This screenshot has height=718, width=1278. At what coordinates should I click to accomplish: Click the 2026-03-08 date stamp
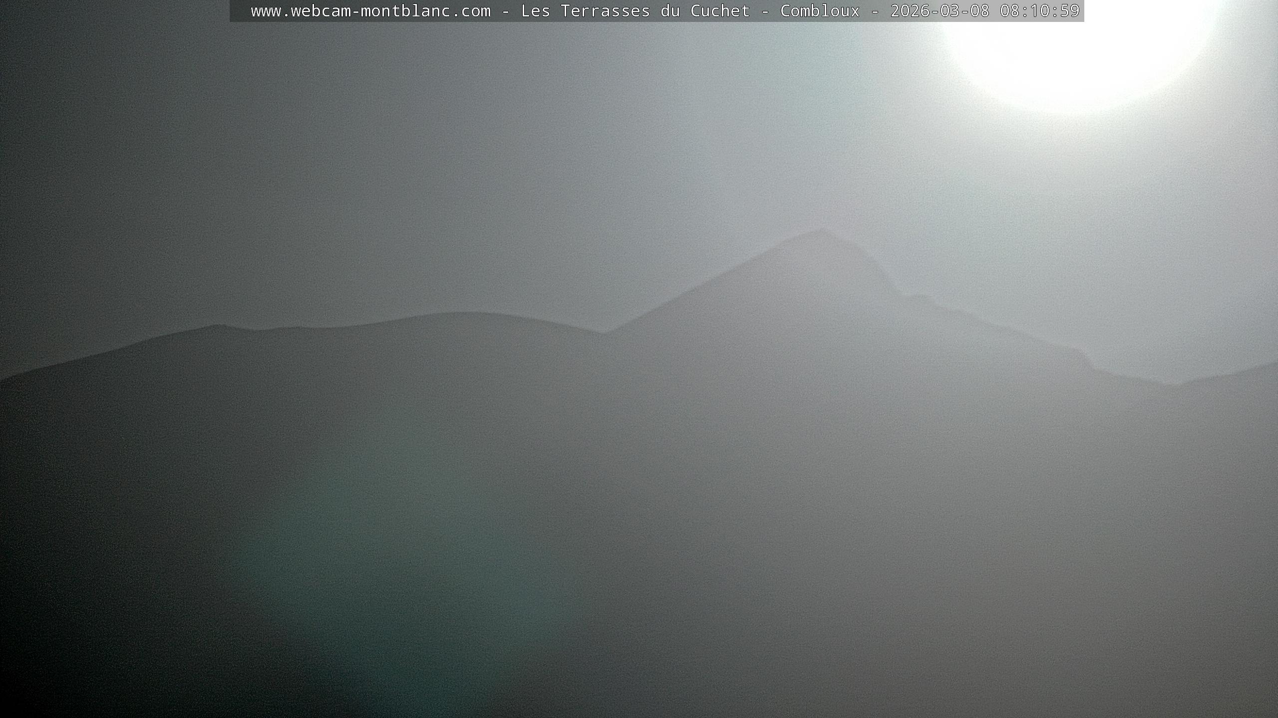[940, 11]
